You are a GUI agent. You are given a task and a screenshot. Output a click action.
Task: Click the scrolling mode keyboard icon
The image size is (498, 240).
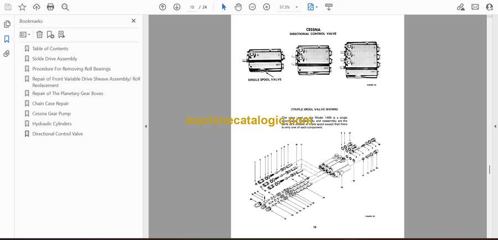click(329, 7)
